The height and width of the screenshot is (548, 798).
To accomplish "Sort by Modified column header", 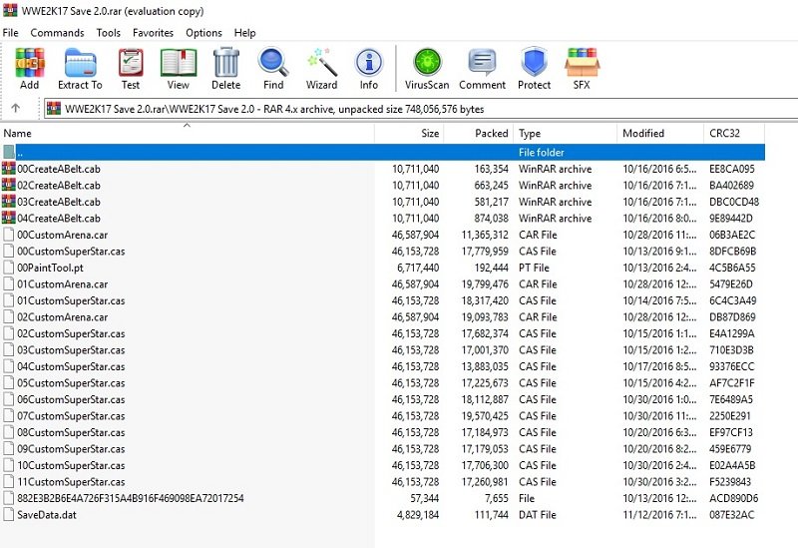I will [660, 133].
